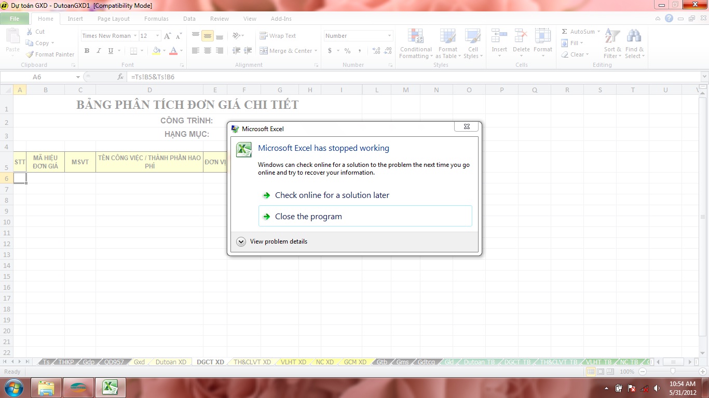Click Decrease Decimal icon
The height and width of the screenshot is (398, 709).
point(387,51)
